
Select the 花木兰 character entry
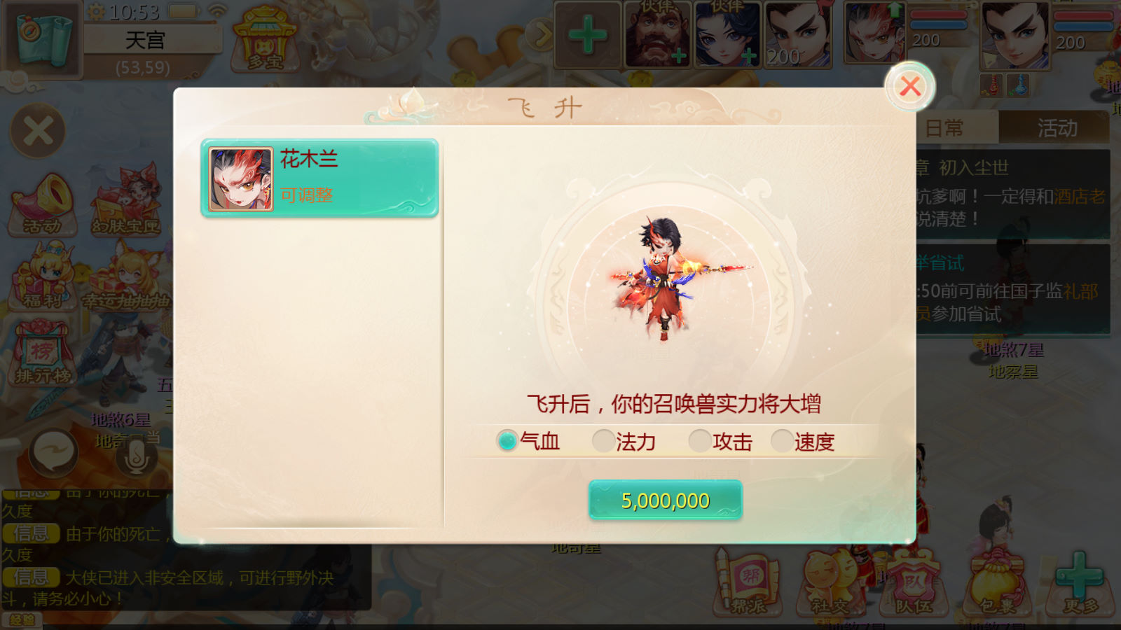coord(319,178)
